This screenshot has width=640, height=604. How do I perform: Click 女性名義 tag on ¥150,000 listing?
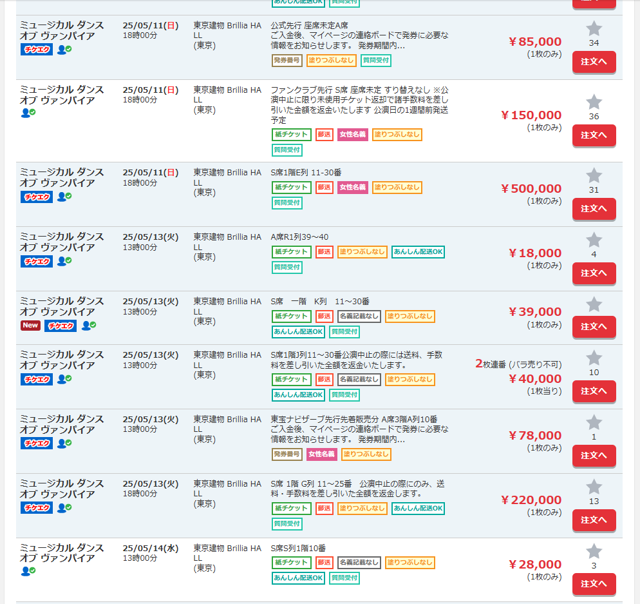pyautogui.click(x=353, y=135)
